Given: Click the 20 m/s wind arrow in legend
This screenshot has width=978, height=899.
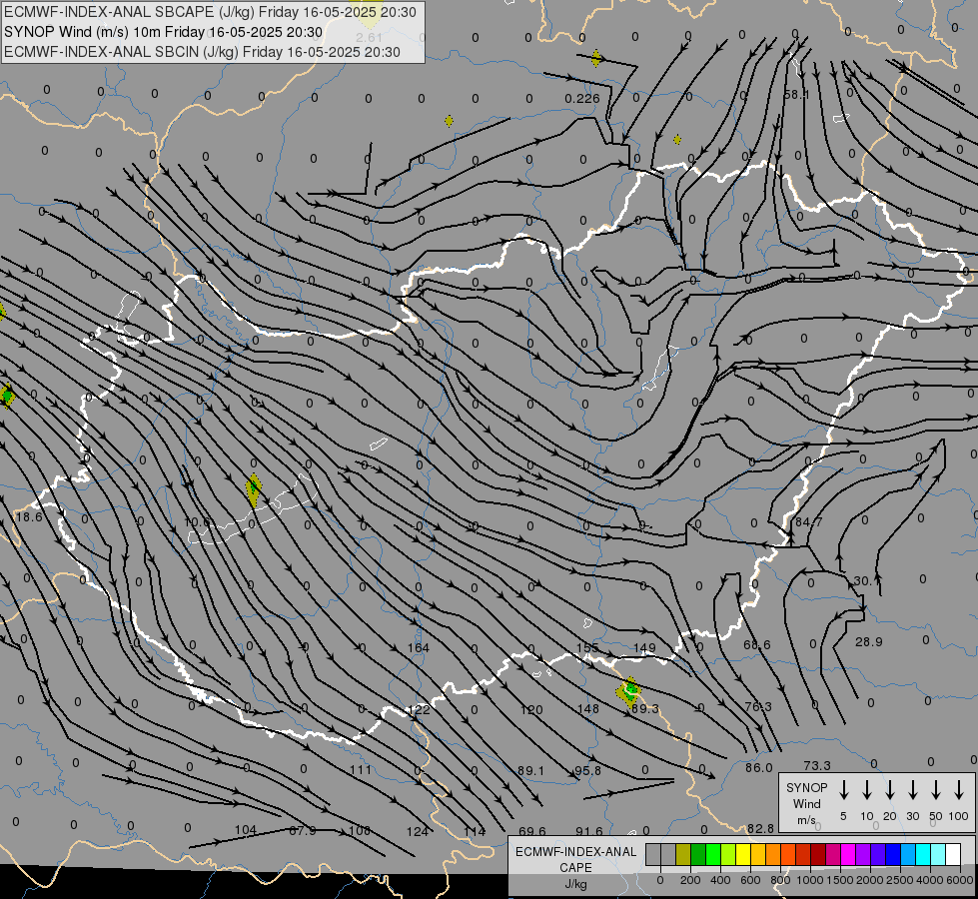Looking at the screenshot, I should click(890, 790).
